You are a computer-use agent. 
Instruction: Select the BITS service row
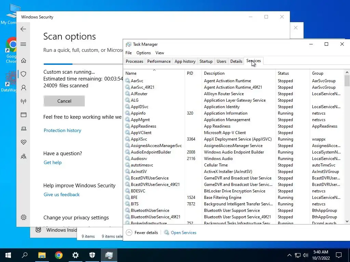click(234, 204)
